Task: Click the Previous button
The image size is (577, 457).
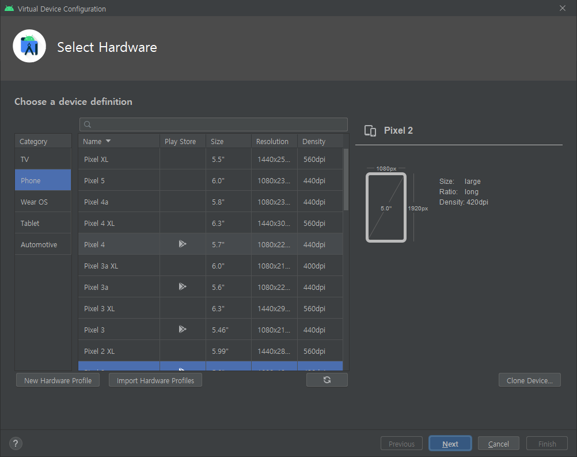Action: pyautogui.click(x=401, y=444)
